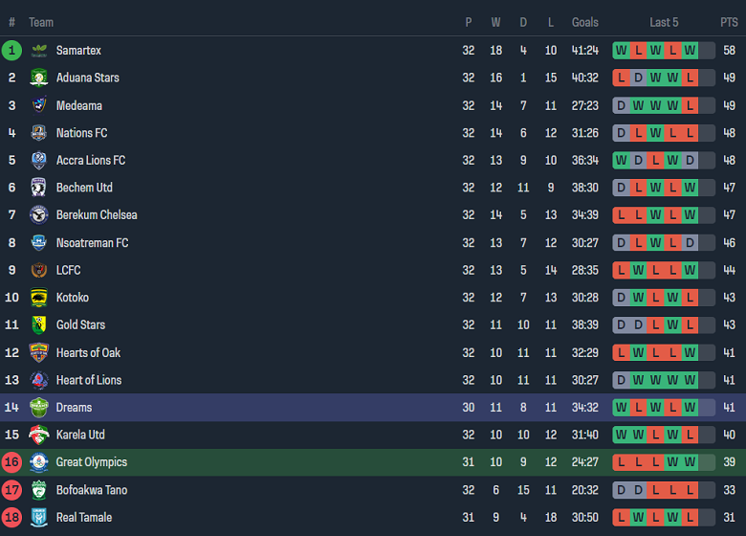
Task: Sort standings by Goals column header
Action: point(585,22)
